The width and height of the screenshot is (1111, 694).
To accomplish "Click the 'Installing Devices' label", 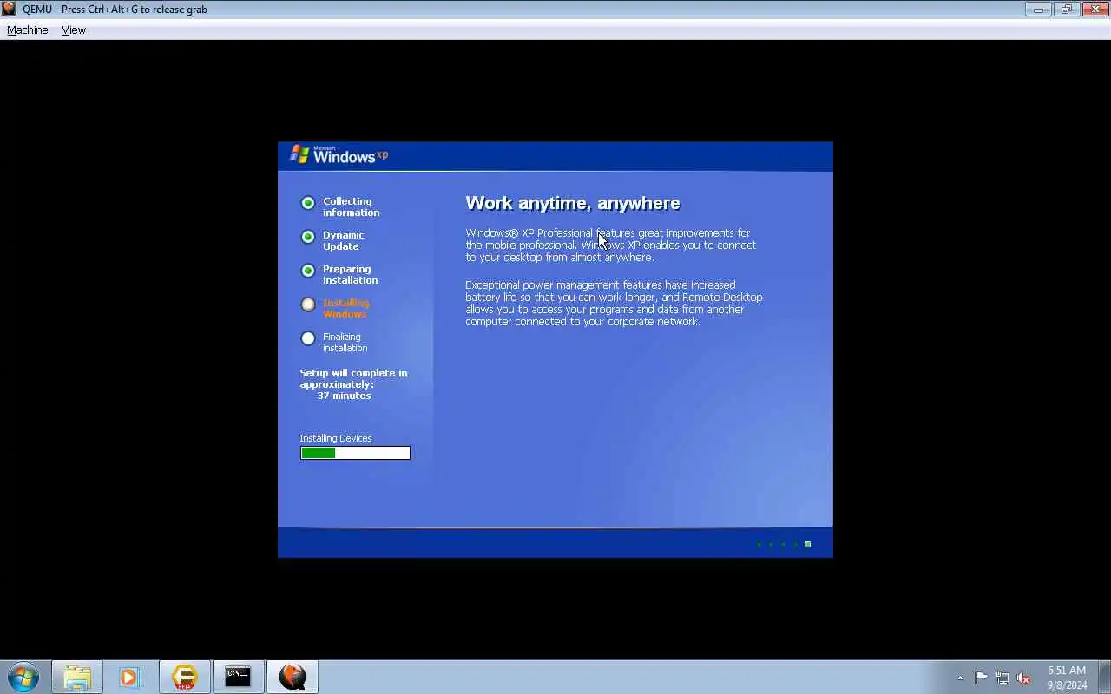I will tap(336, 438).
